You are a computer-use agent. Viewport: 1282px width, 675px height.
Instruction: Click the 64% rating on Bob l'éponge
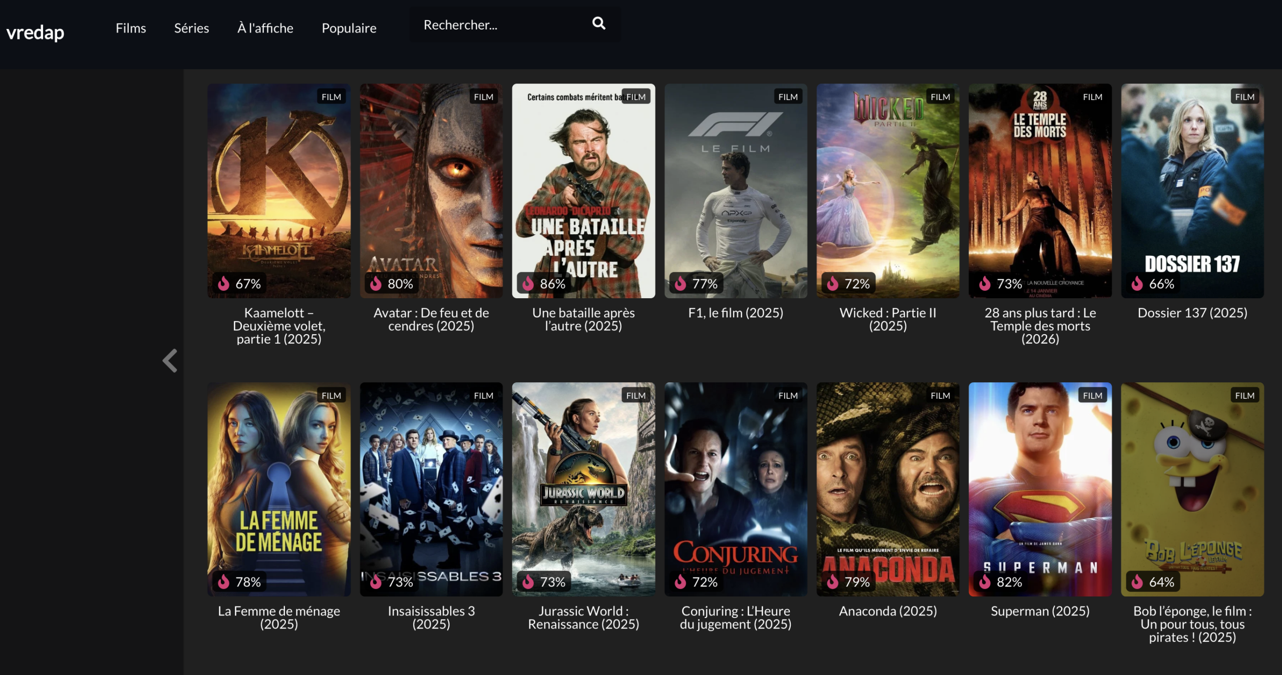(1161, 581)
